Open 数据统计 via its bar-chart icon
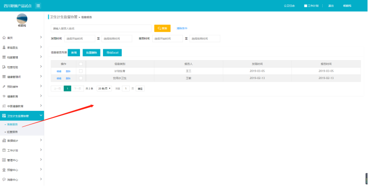The height and width of the screenshot is (186, 368). [x=4, y=140]
